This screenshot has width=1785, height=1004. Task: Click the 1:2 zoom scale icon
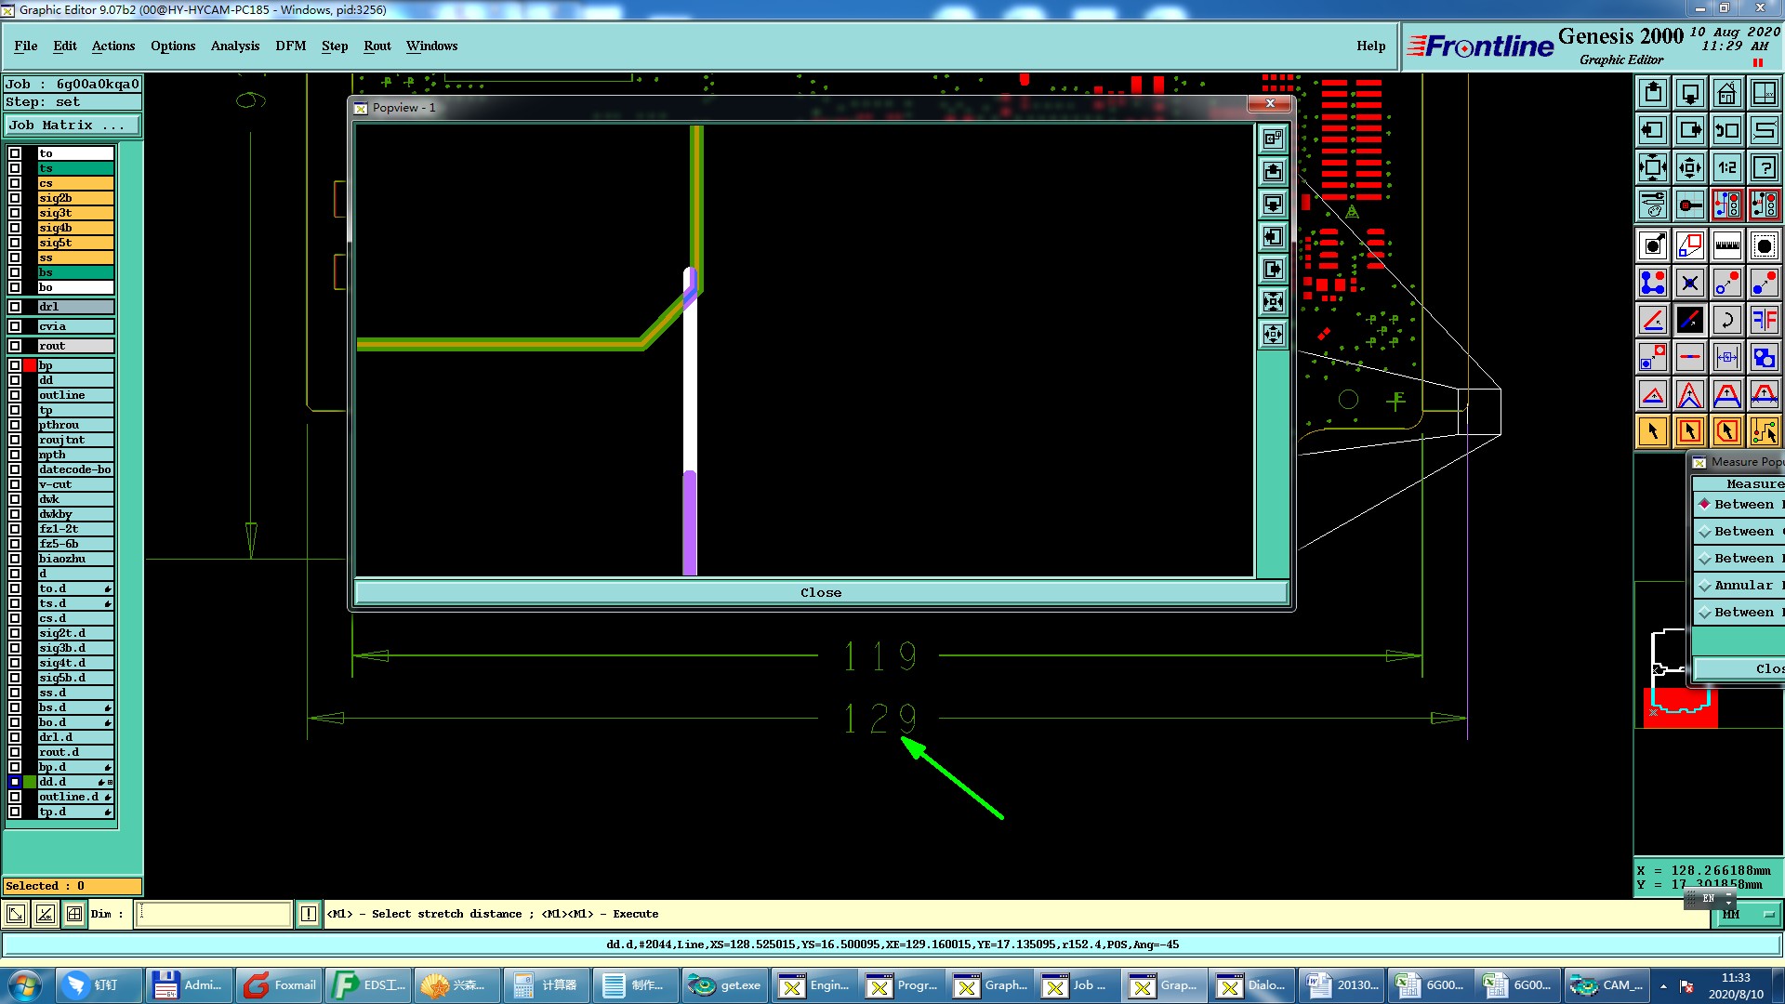(x=1726, y=168)
